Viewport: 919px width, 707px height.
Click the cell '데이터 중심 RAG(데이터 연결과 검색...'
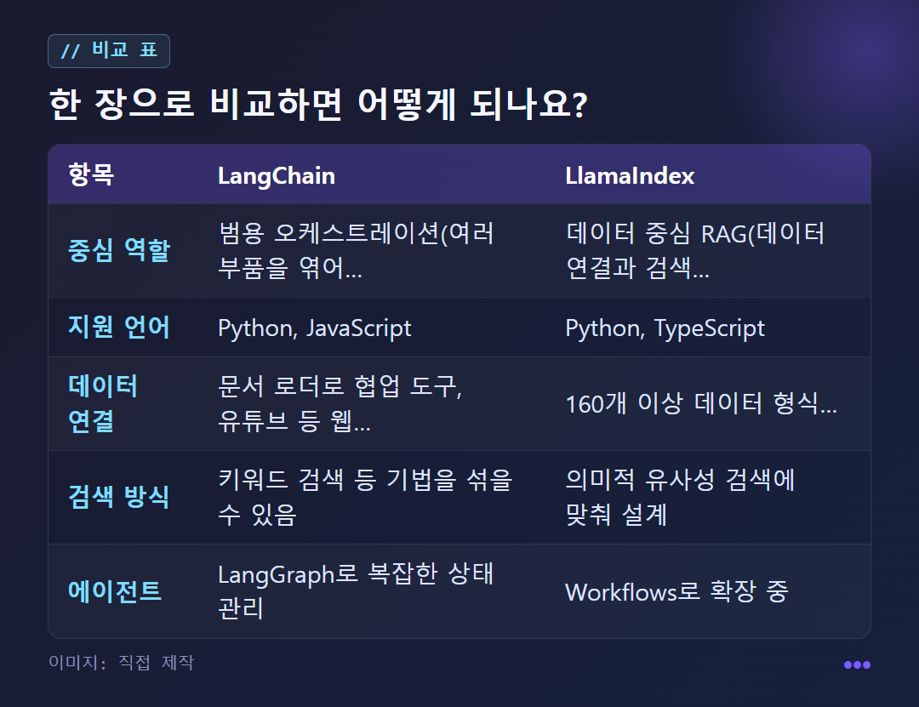pos(695,250)
